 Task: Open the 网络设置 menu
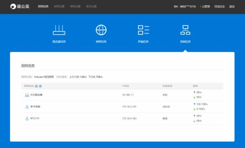coord(59,7)
